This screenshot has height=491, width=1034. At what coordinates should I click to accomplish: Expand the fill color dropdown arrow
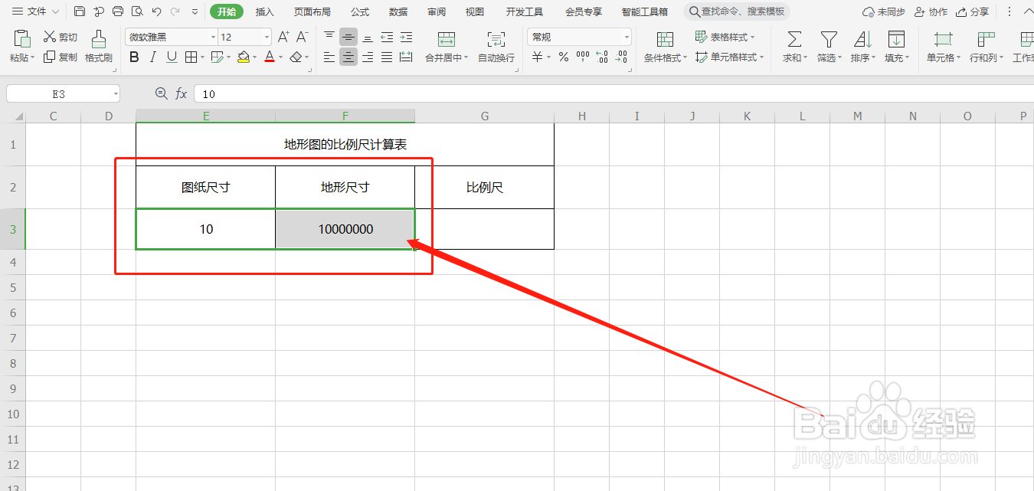point(254,57)
